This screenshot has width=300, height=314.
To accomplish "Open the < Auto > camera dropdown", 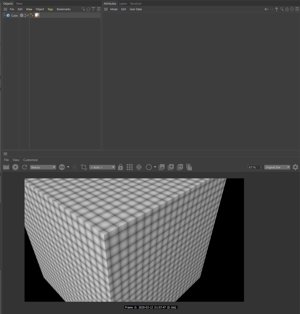I will click(102, 167).
